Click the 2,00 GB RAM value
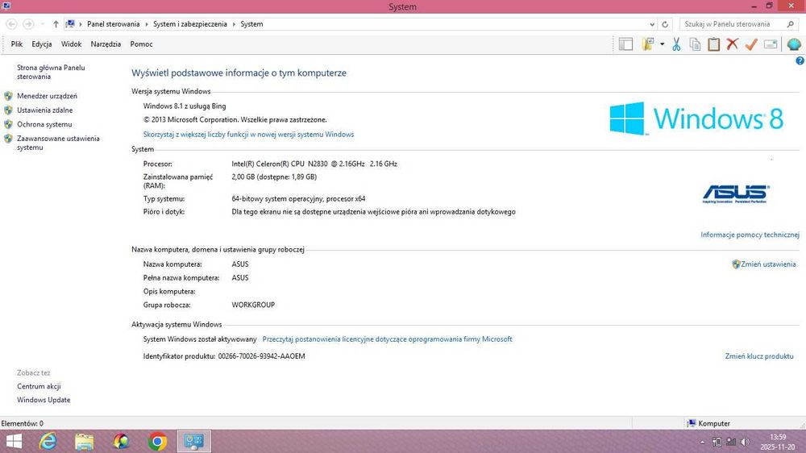Screen dimensions: 806x453 point(274,177)
